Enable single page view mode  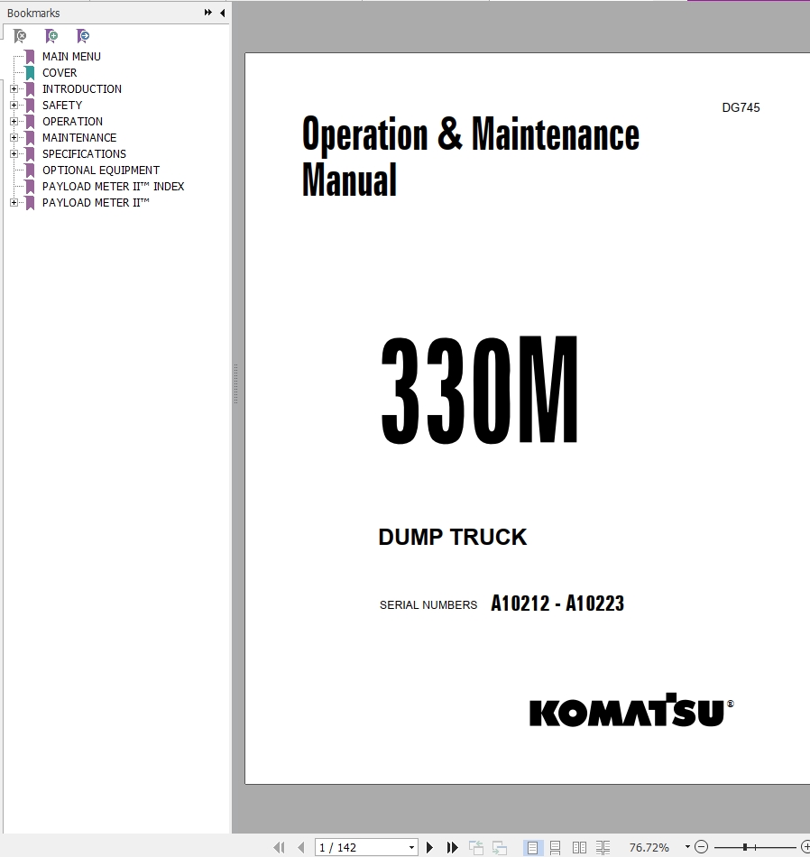532,847
